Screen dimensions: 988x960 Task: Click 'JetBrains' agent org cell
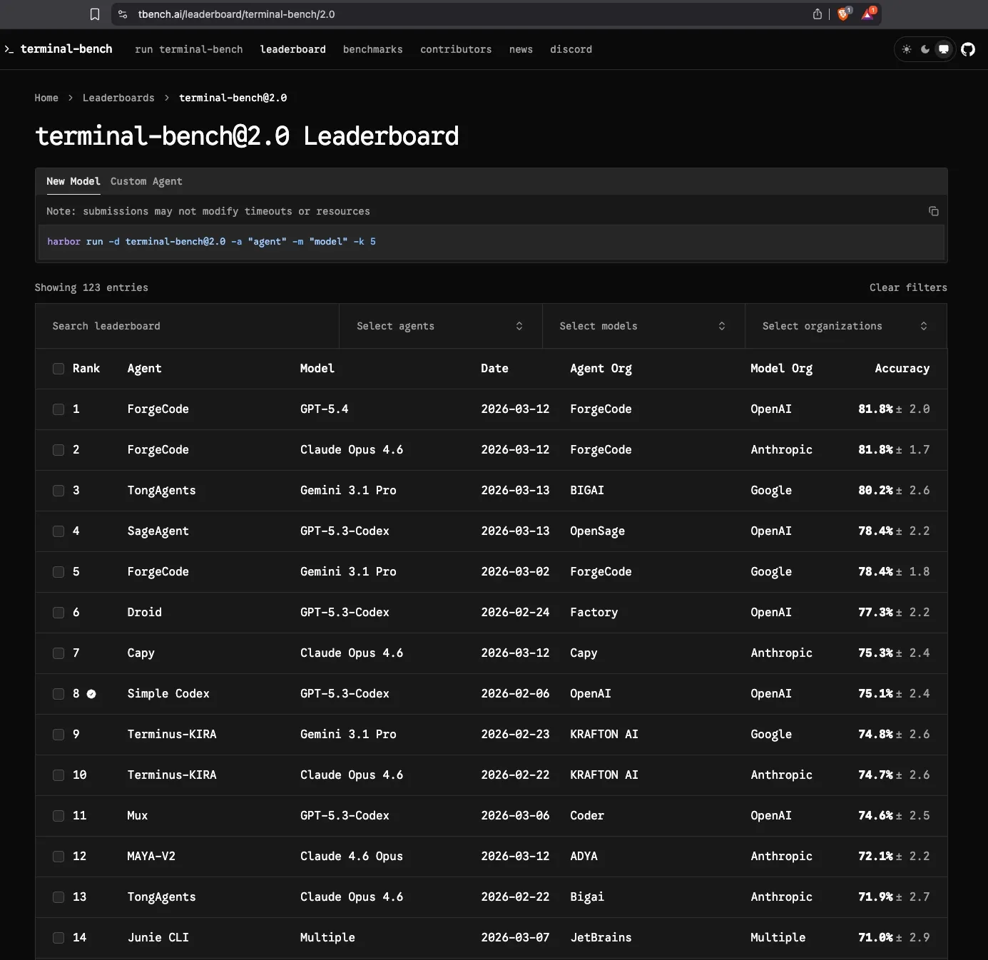[601, 938]
